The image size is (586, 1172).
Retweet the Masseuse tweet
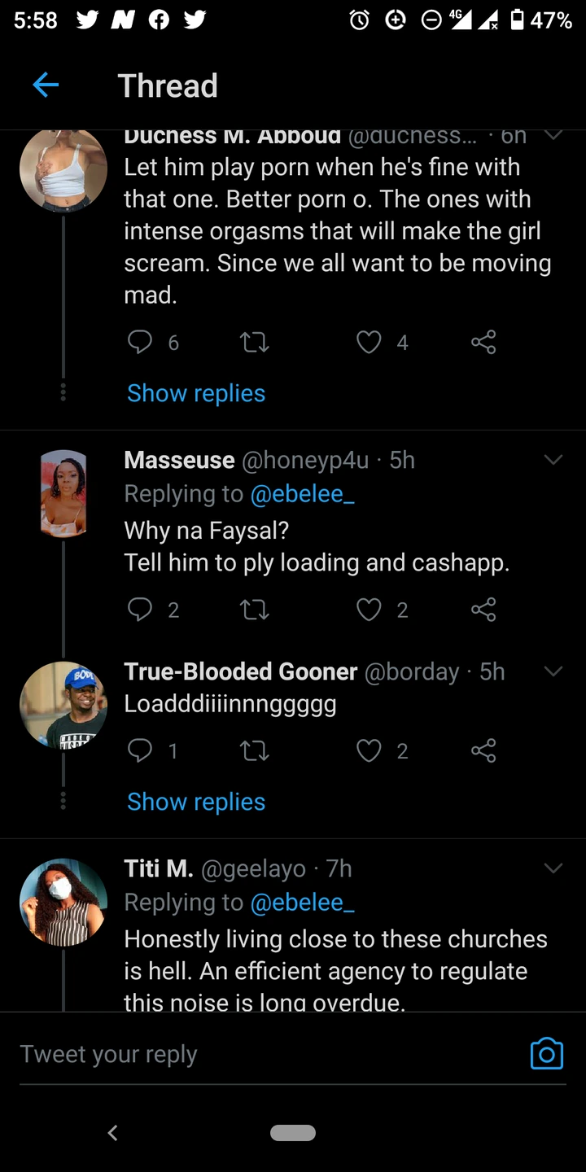point(255,610)
